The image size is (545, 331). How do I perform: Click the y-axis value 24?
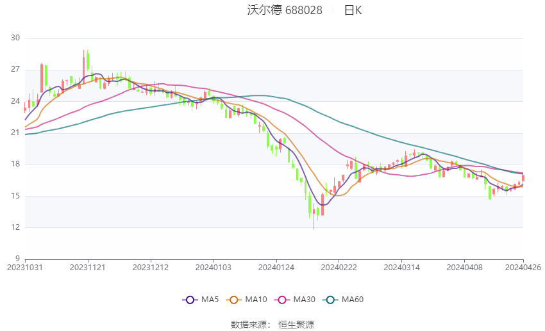[x=15, y=101]
